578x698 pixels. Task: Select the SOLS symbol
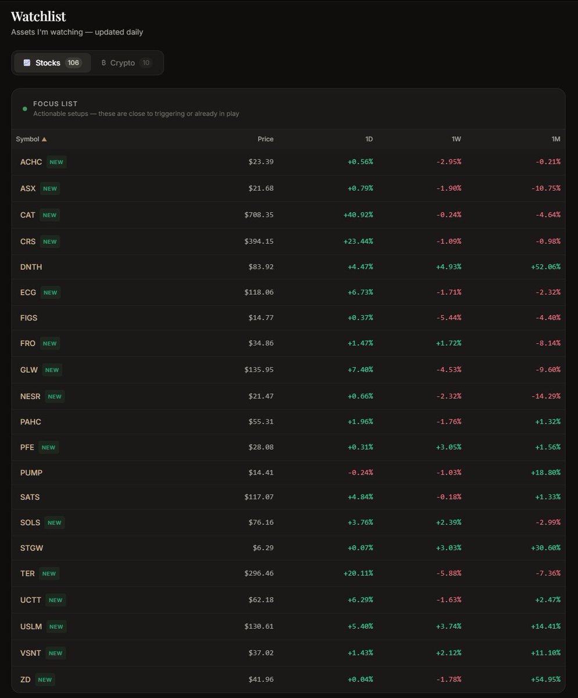[x=30, y=522]
